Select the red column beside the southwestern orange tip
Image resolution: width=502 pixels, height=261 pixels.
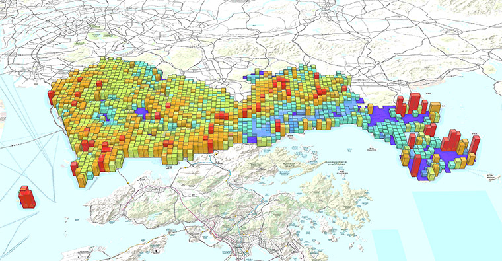click(74, 168)
